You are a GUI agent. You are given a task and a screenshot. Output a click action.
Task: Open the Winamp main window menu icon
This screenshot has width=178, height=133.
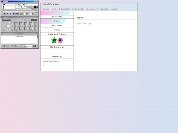[x=1, y=1]
